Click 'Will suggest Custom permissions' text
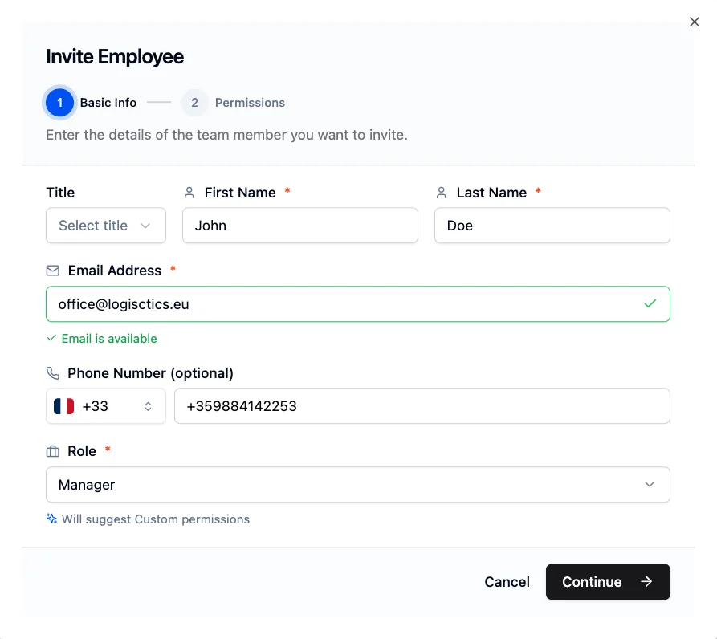 (x=156, y=519)
